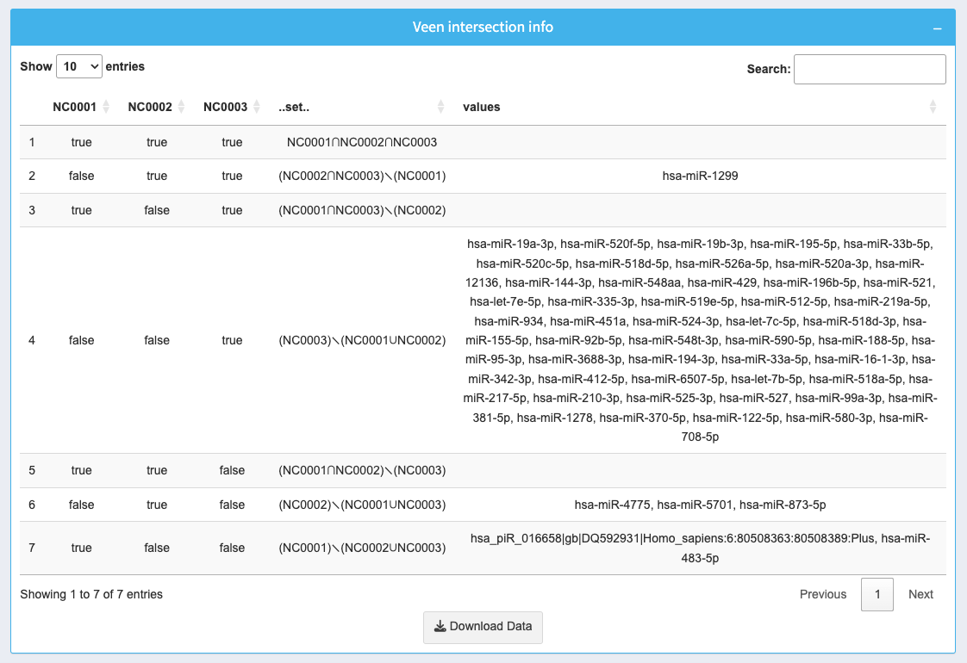Go to the Previous page

(823, 594)
